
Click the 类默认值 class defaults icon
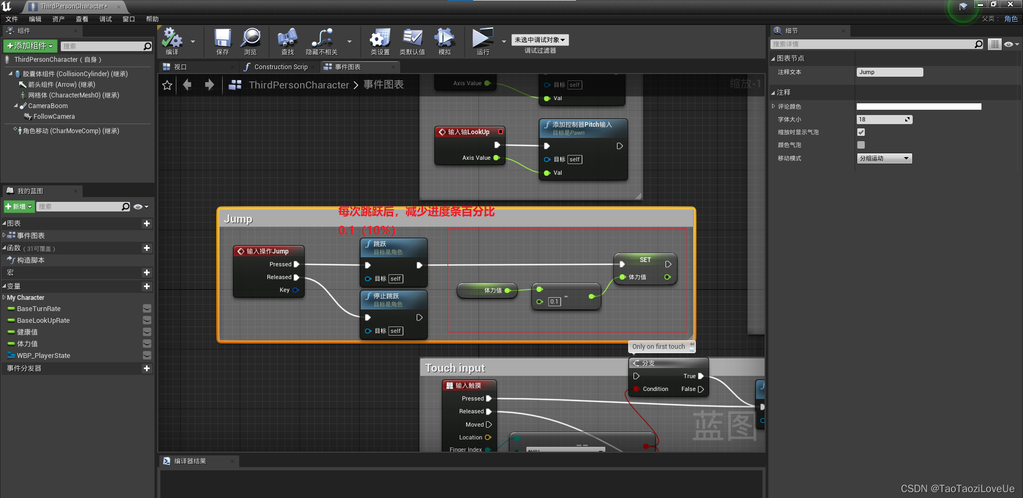coord(412,39)
